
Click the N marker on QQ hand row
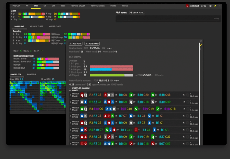coord(70,95)
